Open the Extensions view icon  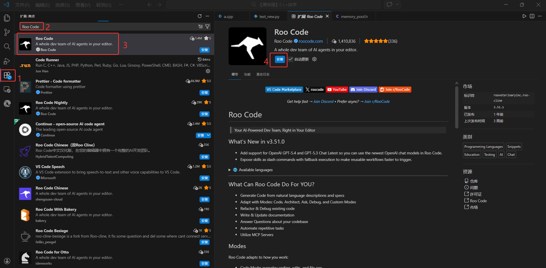(7, 75)
